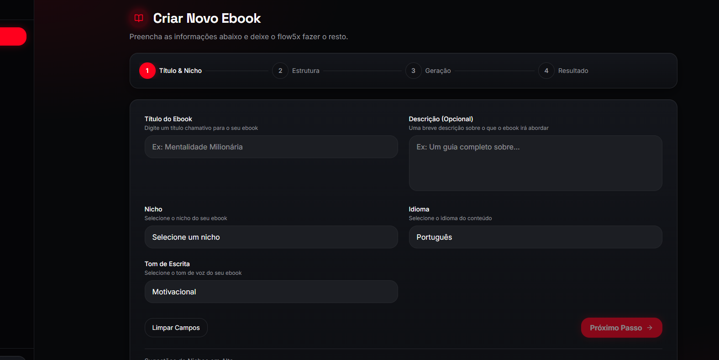
Task: Click 'Digite um título chamativo' helper text
Action: [201, 128]
